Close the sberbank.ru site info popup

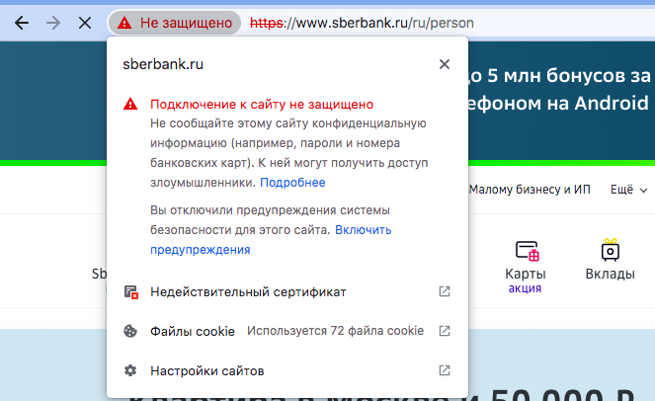[x=445, y=64]
